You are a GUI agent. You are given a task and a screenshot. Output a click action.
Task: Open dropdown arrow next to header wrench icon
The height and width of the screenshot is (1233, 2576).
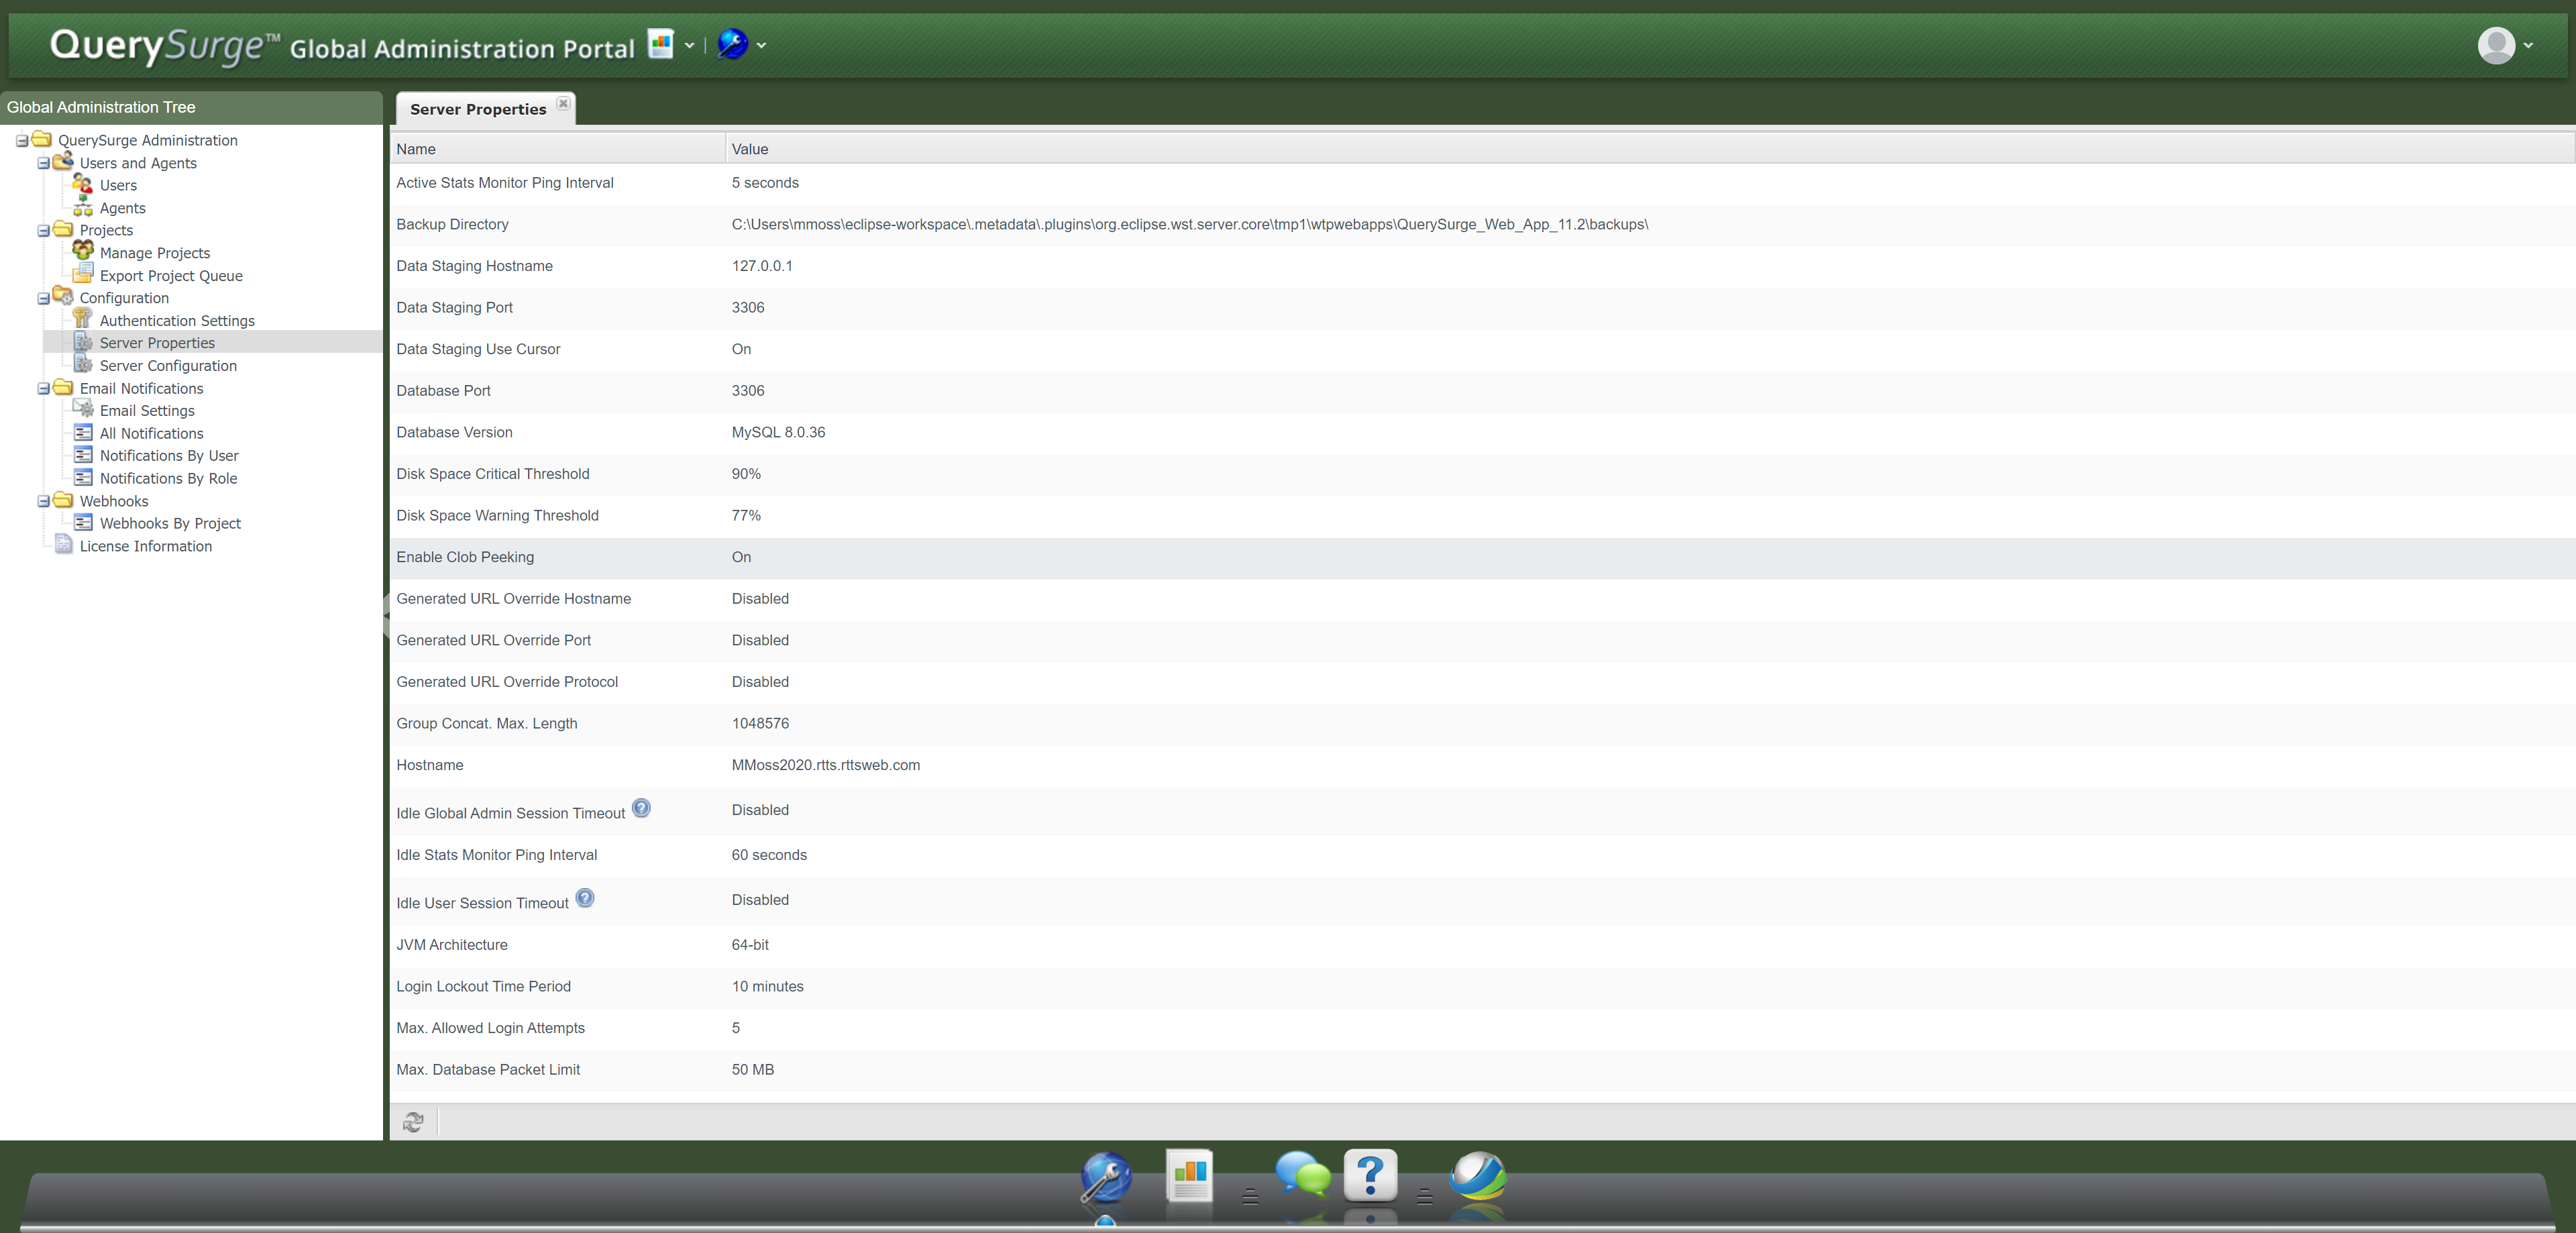click(762, 45)
